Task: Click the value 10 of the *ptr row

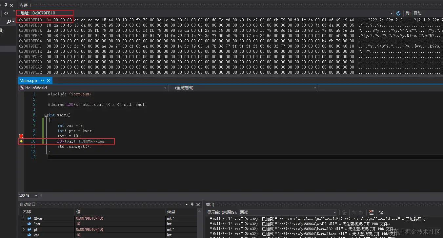Action: pos(78,224)
